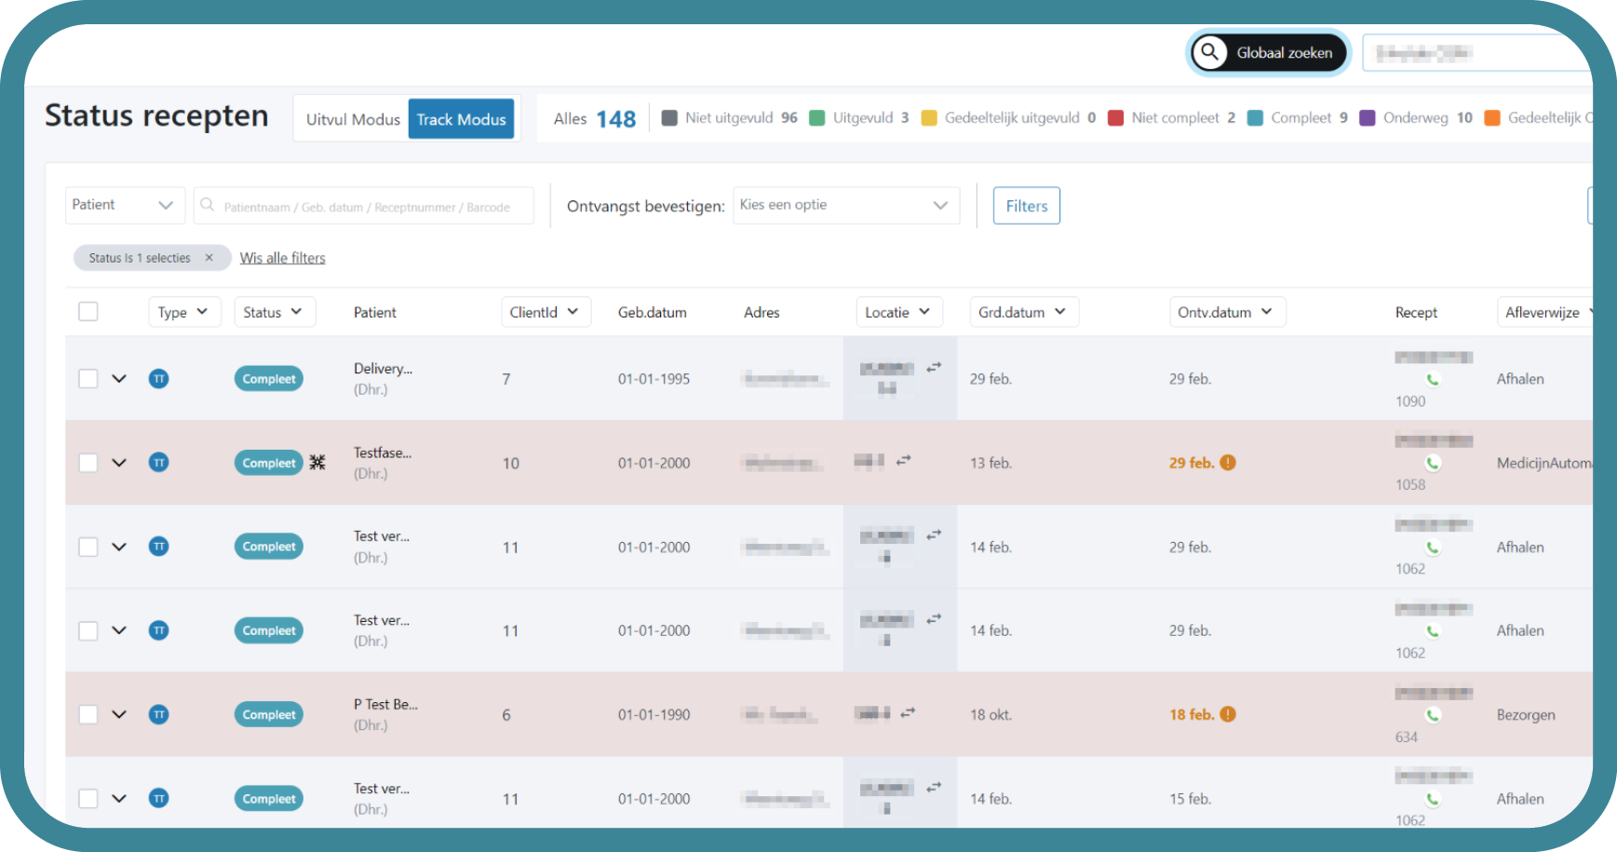Click patient name 'Testfase...'
1617x852 pixels.
pos(383,453)
